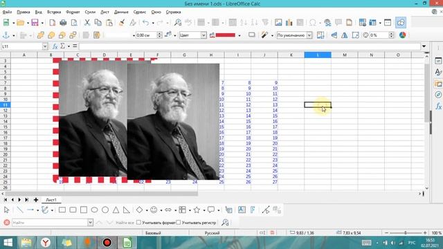Open File Explorer from the taskbar
This screenshot has height=249, width=443.
pyautogui.click(x=26, y=242)
